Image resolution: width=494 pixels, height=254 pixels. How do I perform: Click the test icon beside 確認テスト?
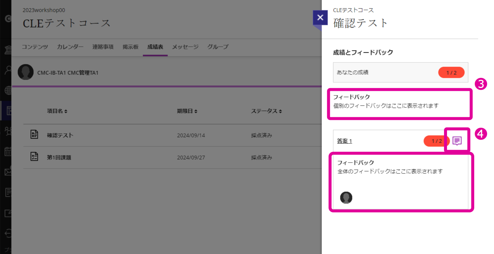click(34, 134)
